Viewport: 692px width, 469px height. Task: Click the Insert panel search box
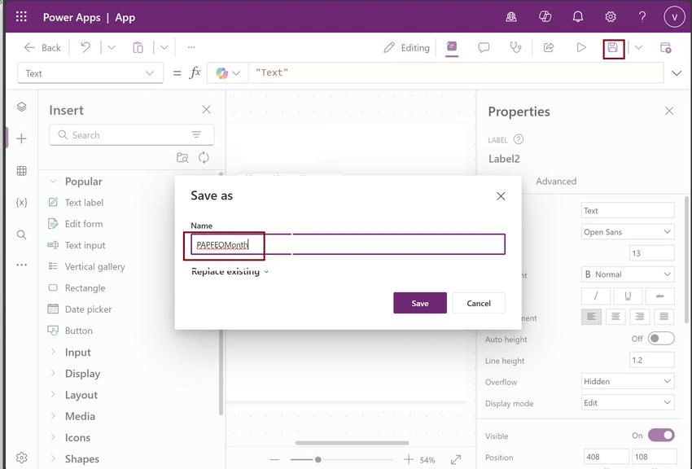coord(132,135)
